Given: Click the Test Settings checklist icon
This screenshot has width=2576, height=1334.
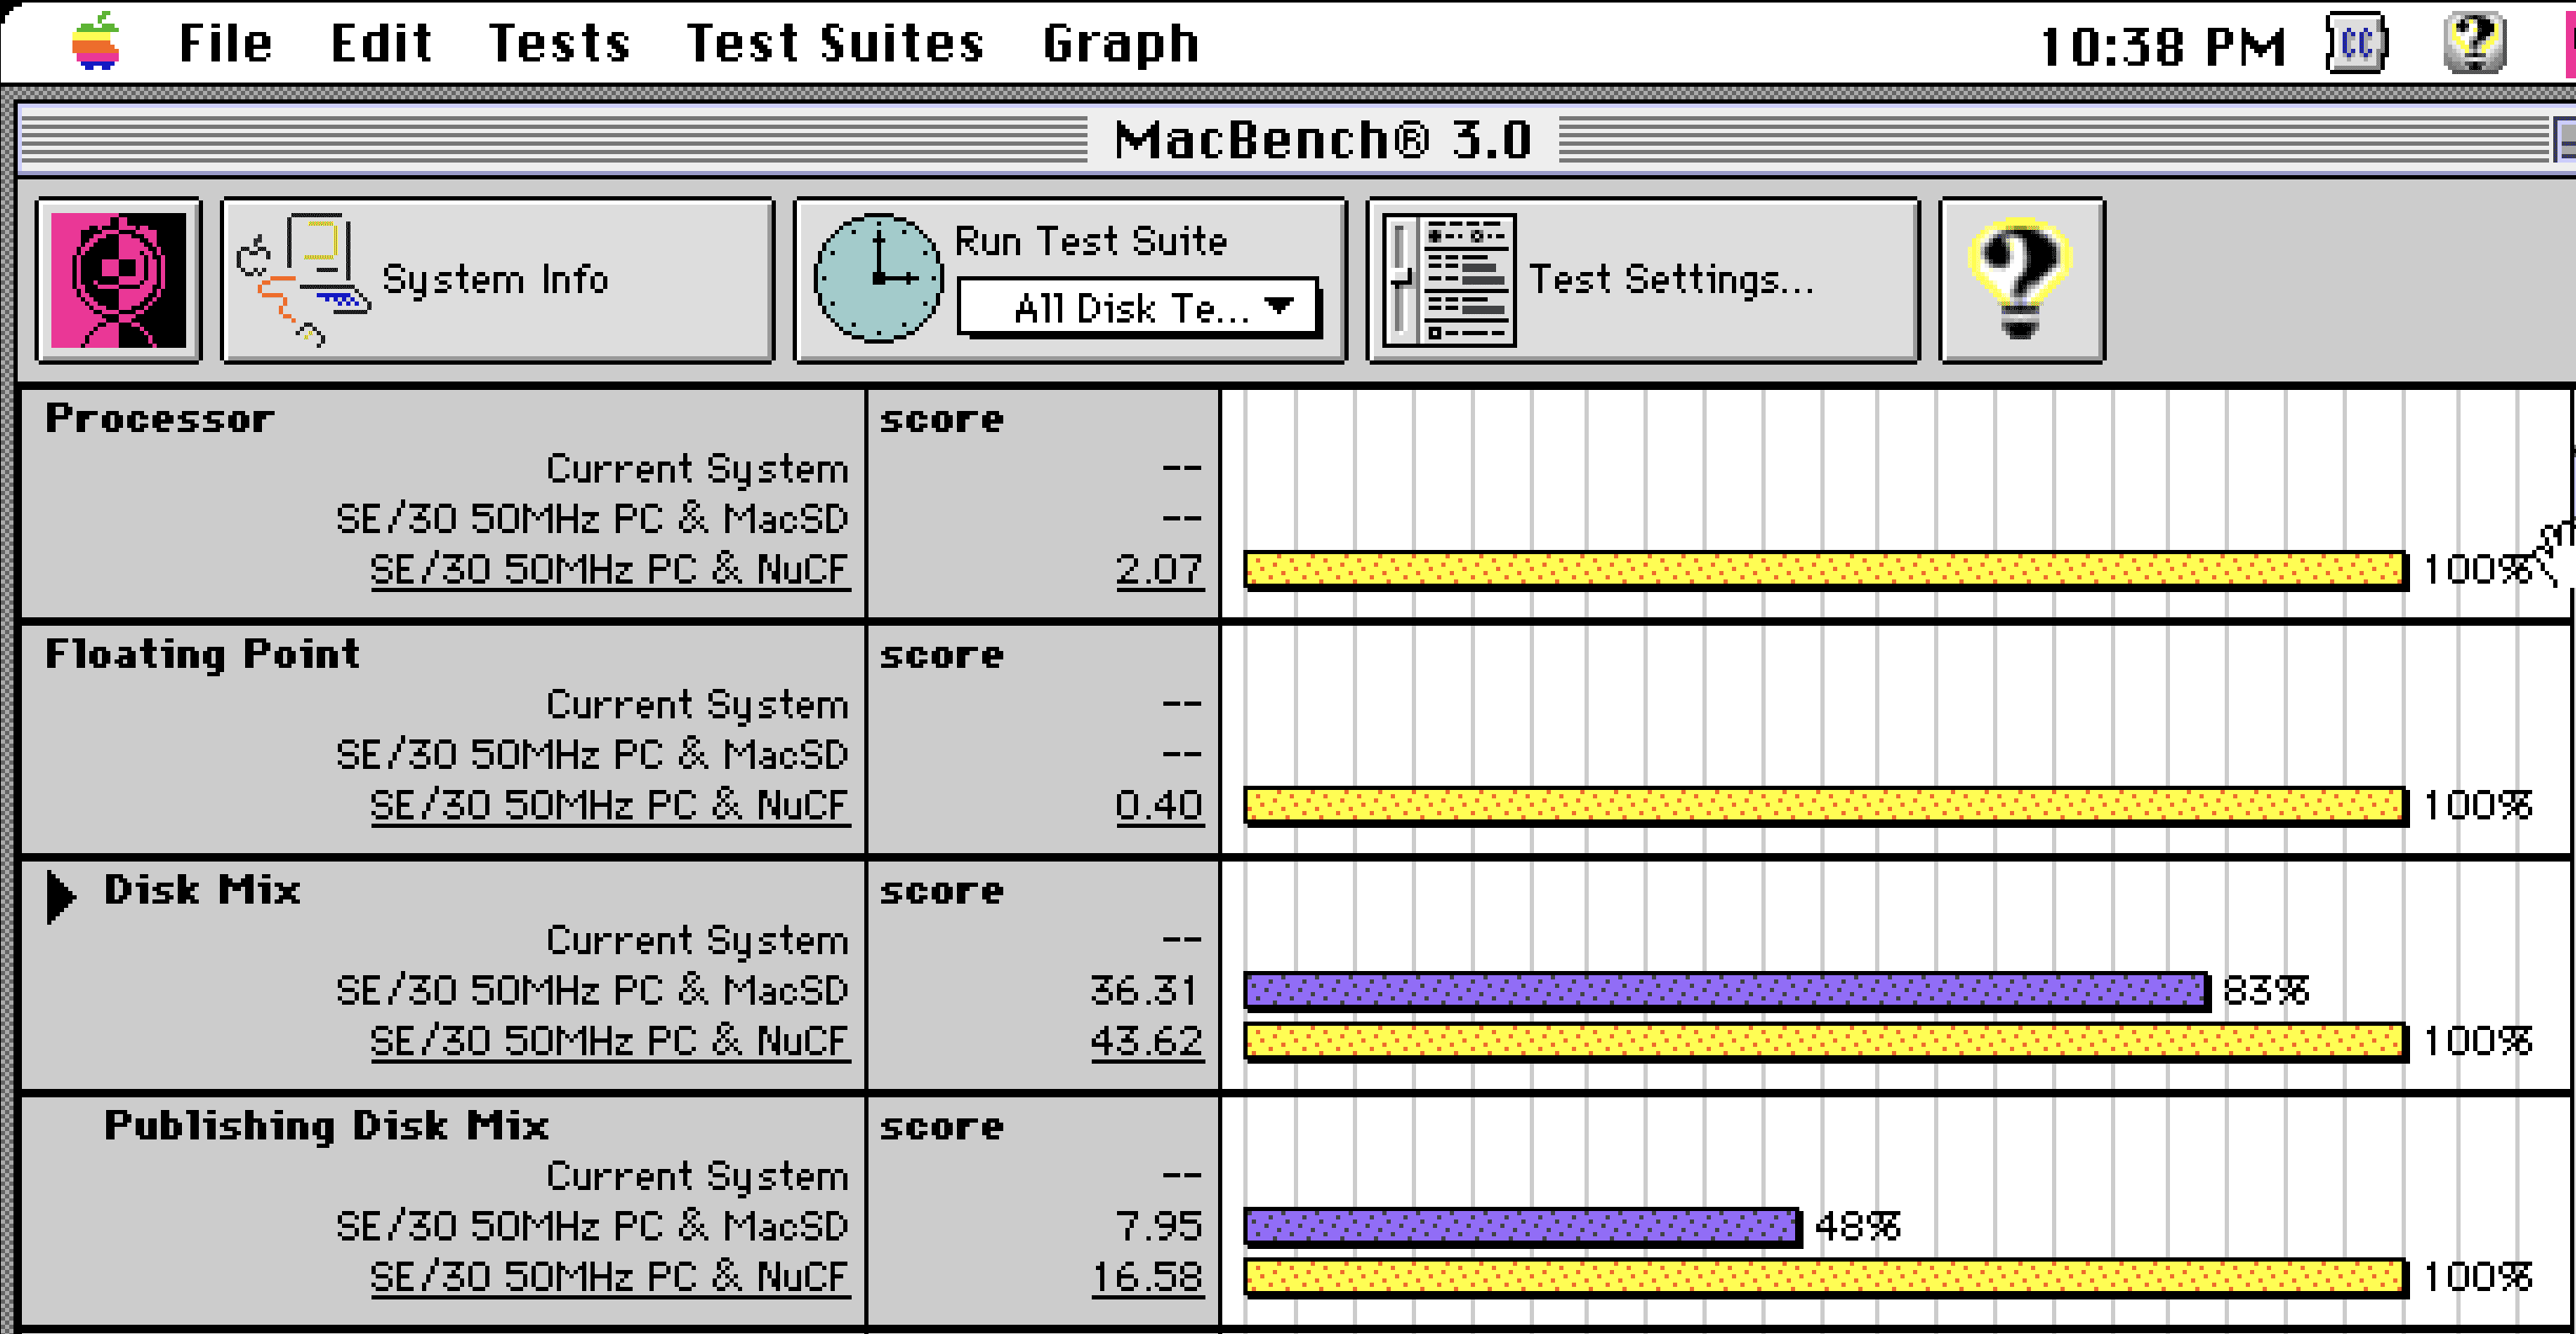Looking at the screenshot, I should 1449,280.
